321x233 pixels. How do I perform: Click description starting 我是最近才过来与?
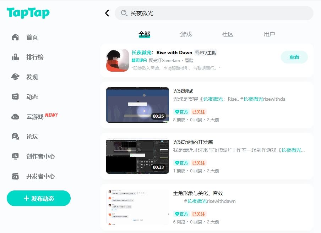(x=239, y=150)
